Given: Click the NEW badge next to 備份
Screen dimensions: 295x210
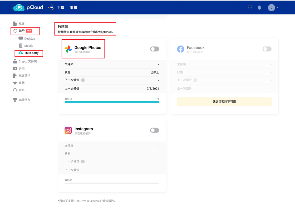Looking at the screenshot, I should coord(29,31).
